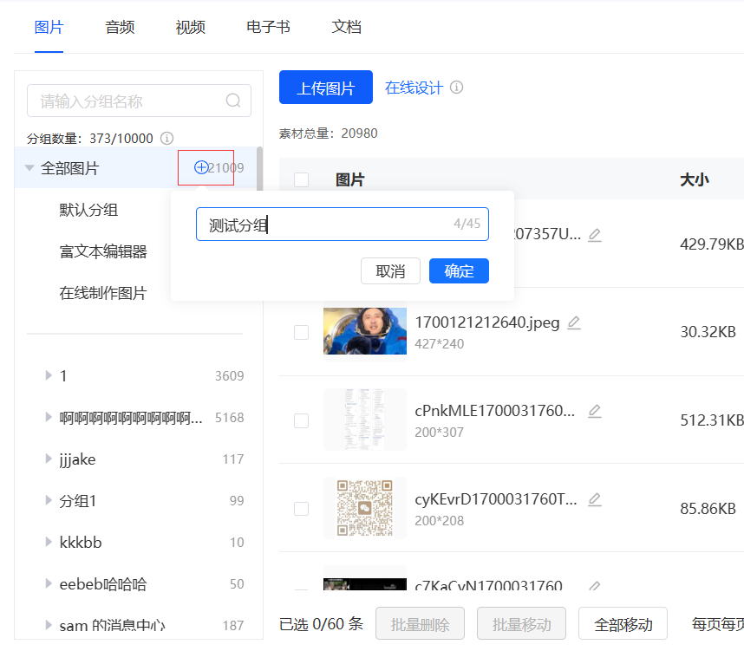Switch to the 音频 tab

[x=120, y=27]
